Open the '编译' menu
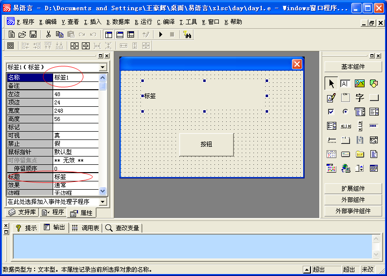 point(166,22)
